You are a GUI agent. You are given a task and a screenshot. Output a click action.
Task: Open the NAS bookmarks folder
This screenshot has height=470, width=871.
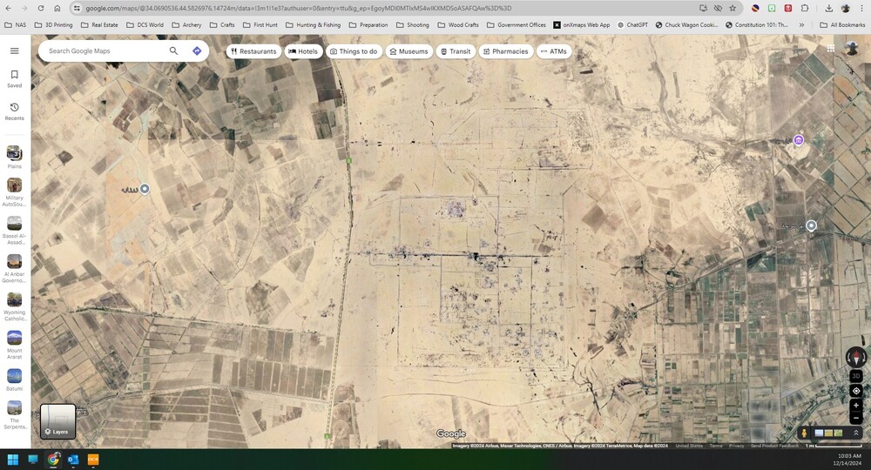tap(15, 25)
